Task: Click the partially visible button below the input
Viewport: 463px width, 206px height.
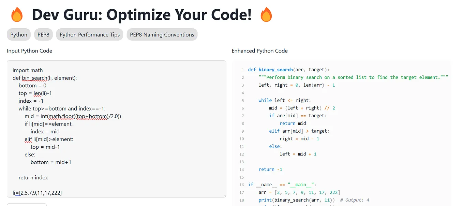Action: (26, 205)
